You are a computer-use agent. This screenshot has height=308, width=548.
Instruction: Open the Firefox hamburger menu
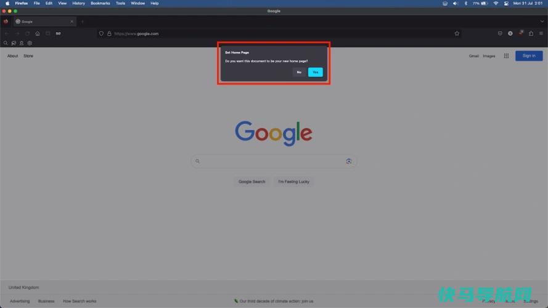tap(541, 33)
